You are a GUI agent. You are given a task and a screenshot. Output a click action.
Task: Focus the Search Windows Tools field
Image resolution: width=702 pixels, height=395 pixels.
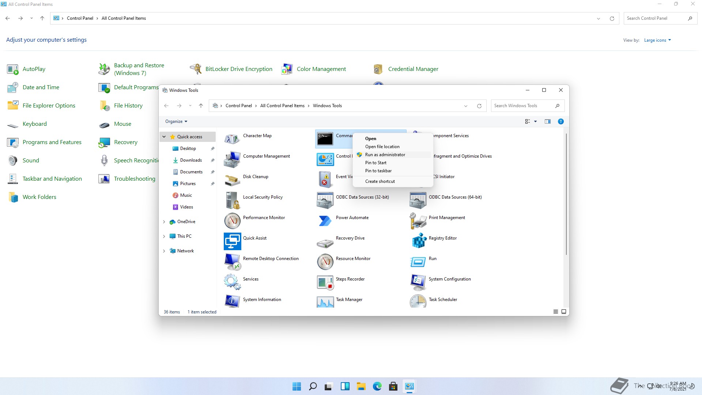528,106
